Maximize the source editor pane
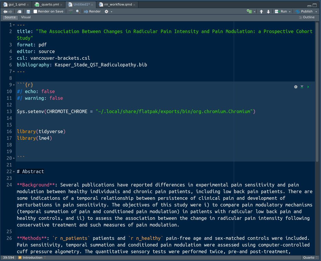321x261 pixels. tap(315, 5)
